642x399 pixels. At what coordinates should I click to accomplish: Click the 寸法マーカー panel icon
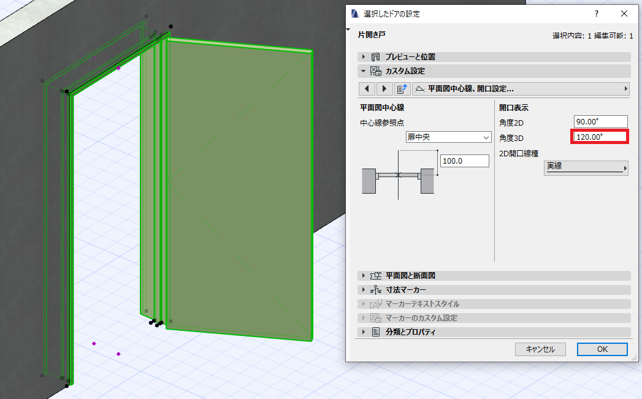click(x=375, y=290)
